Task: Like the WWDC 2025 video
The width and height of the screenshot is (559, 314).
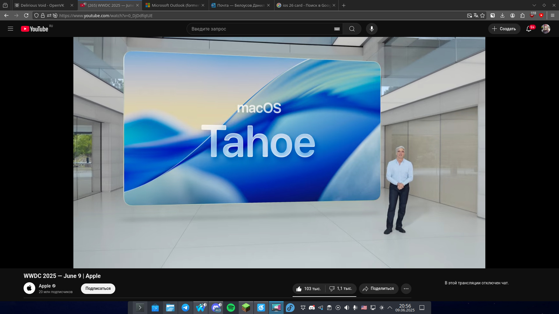Action: point(309,289)
